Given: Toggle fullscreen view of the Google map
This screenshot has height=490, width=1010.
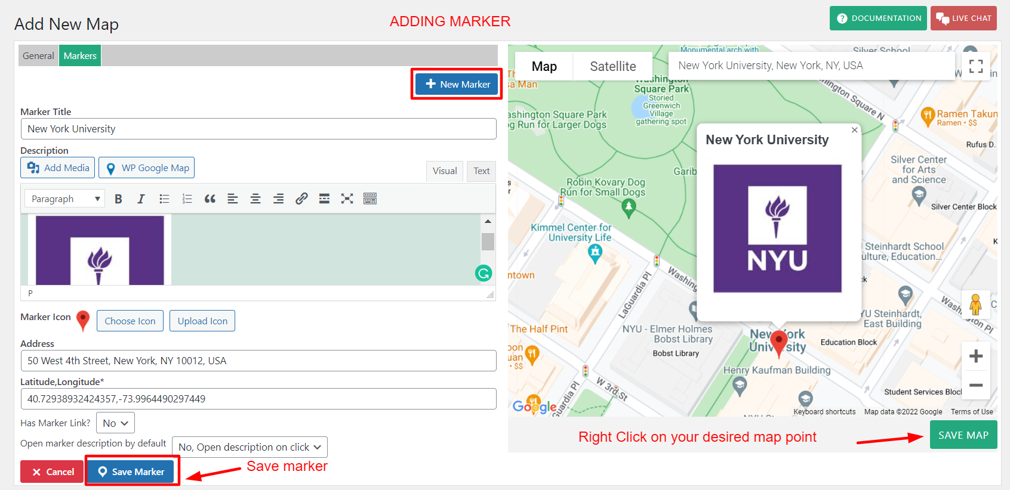Looking at the screenshot, I should click(976, 66).
